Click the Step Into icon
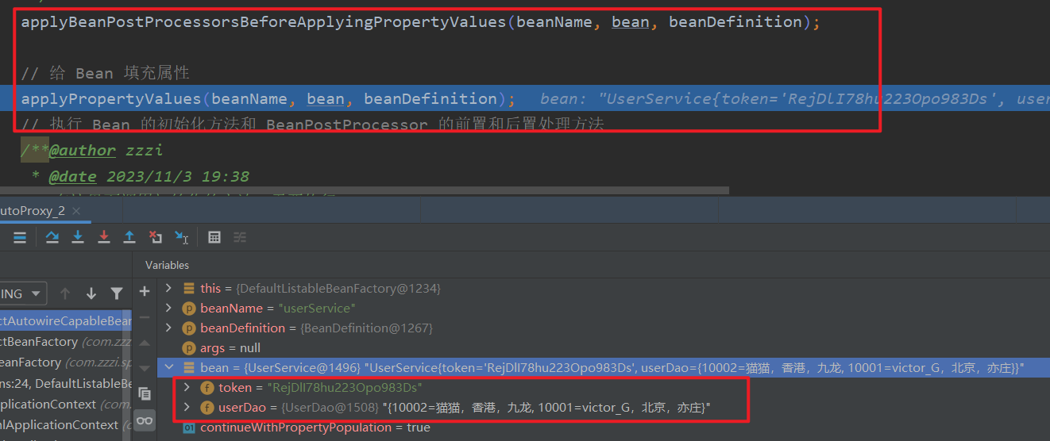Image resolution: width=1050 pixels, height=441 pixels. coord(78,237)
